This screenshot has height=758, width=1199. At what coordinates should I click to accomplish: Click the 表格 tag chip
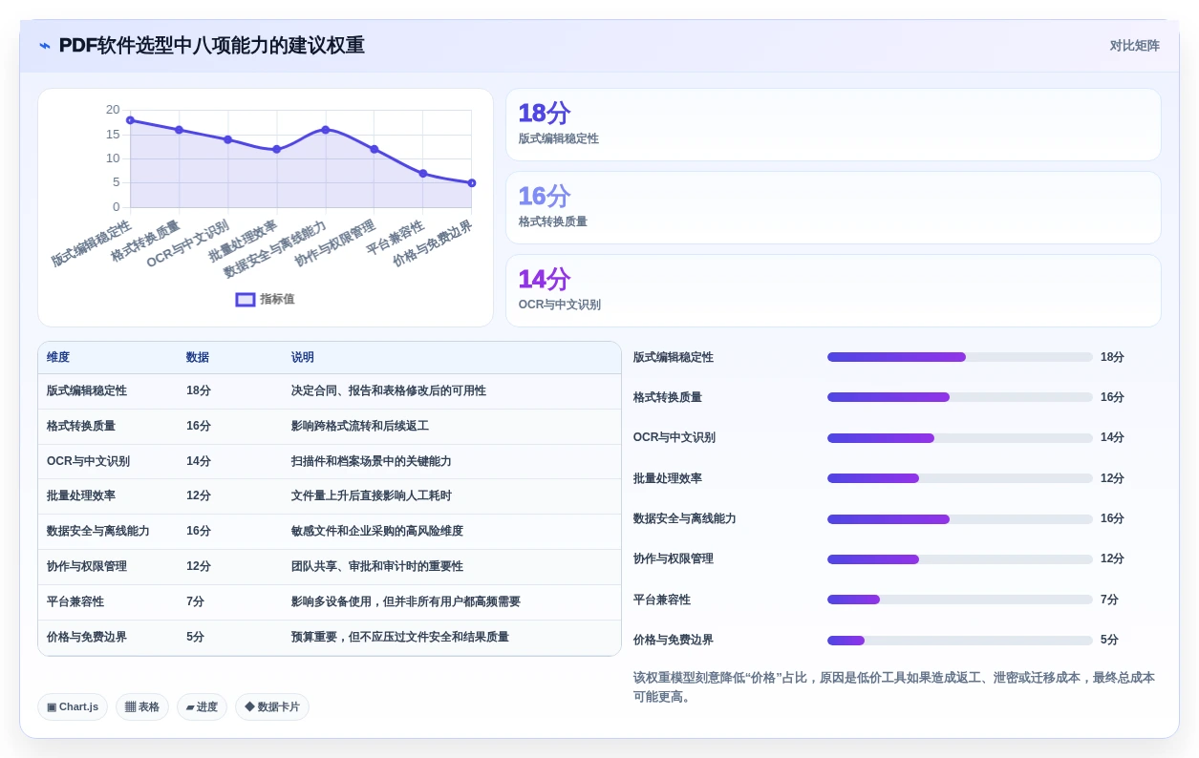142,707
